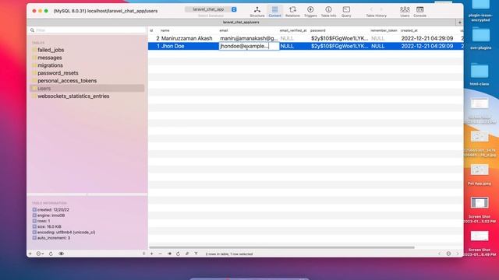The width and height of the screenshot is (499, 280).
Task: Select the laravel_chat_app/users tab
Action: 241,23
